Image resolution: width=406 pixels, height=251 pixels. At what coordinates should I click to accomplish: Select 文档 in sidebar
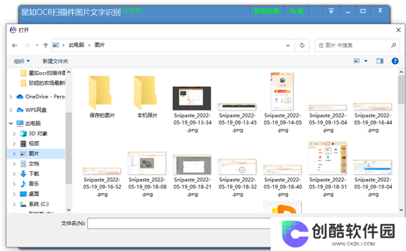pyautogui.click(x=30, y=164)
